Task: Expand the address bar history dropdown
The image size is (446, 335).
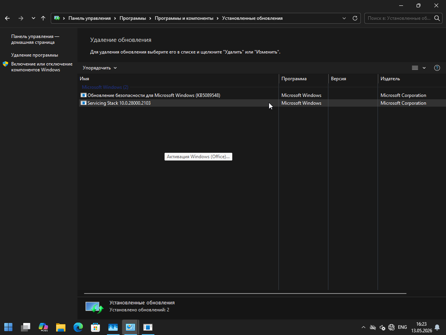Action: pyautogui.click(x=344, y=18)
